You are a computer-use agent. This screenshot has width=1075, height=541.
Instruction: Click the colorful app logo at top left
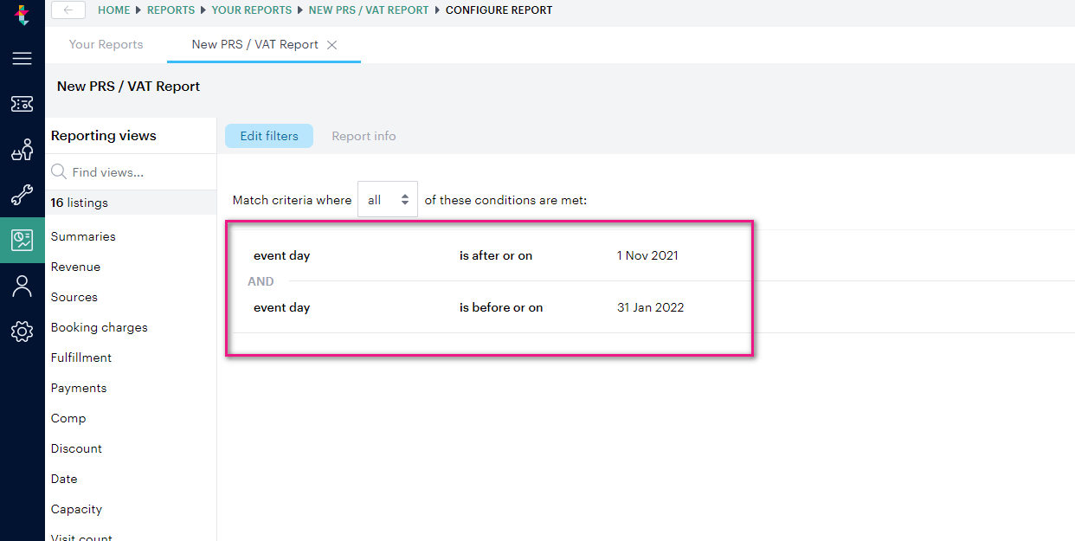pos(22,14)
